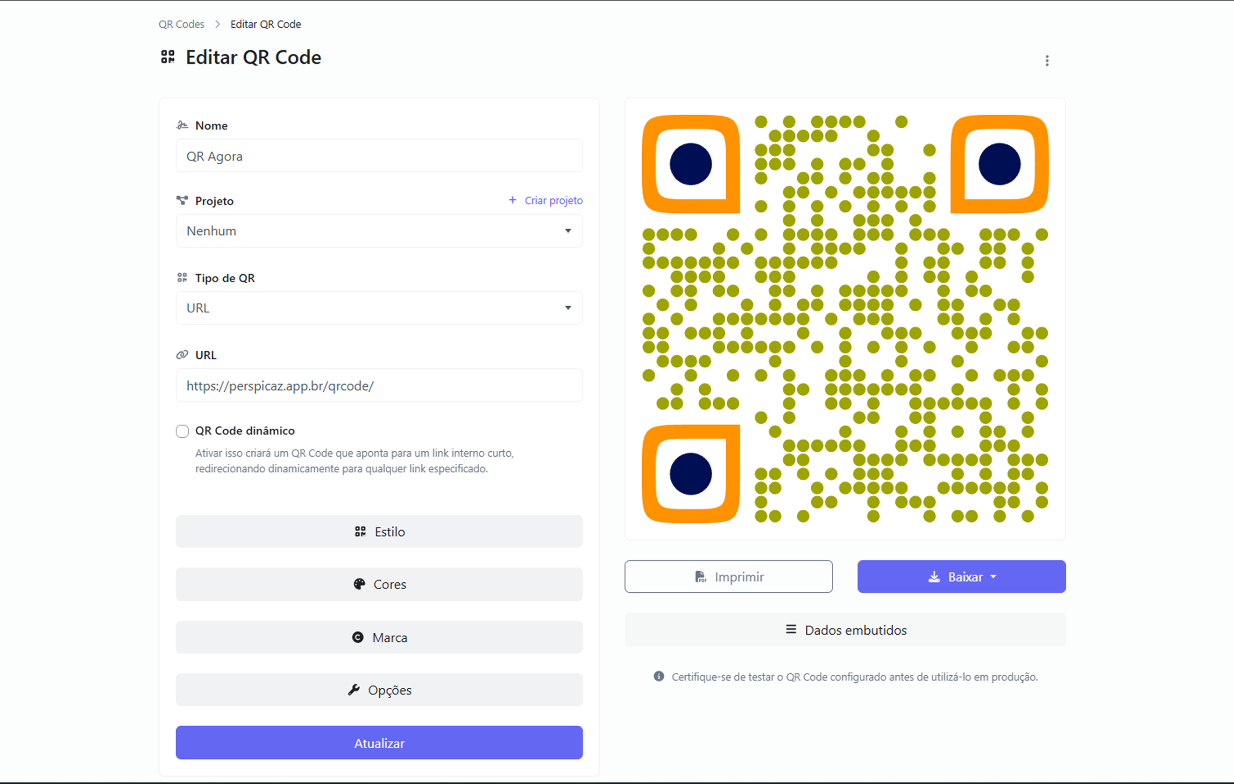Screen dimensions: 1234x784
Task: Go to QR Codes breadcrumb link
Action: tap(181, 24)
